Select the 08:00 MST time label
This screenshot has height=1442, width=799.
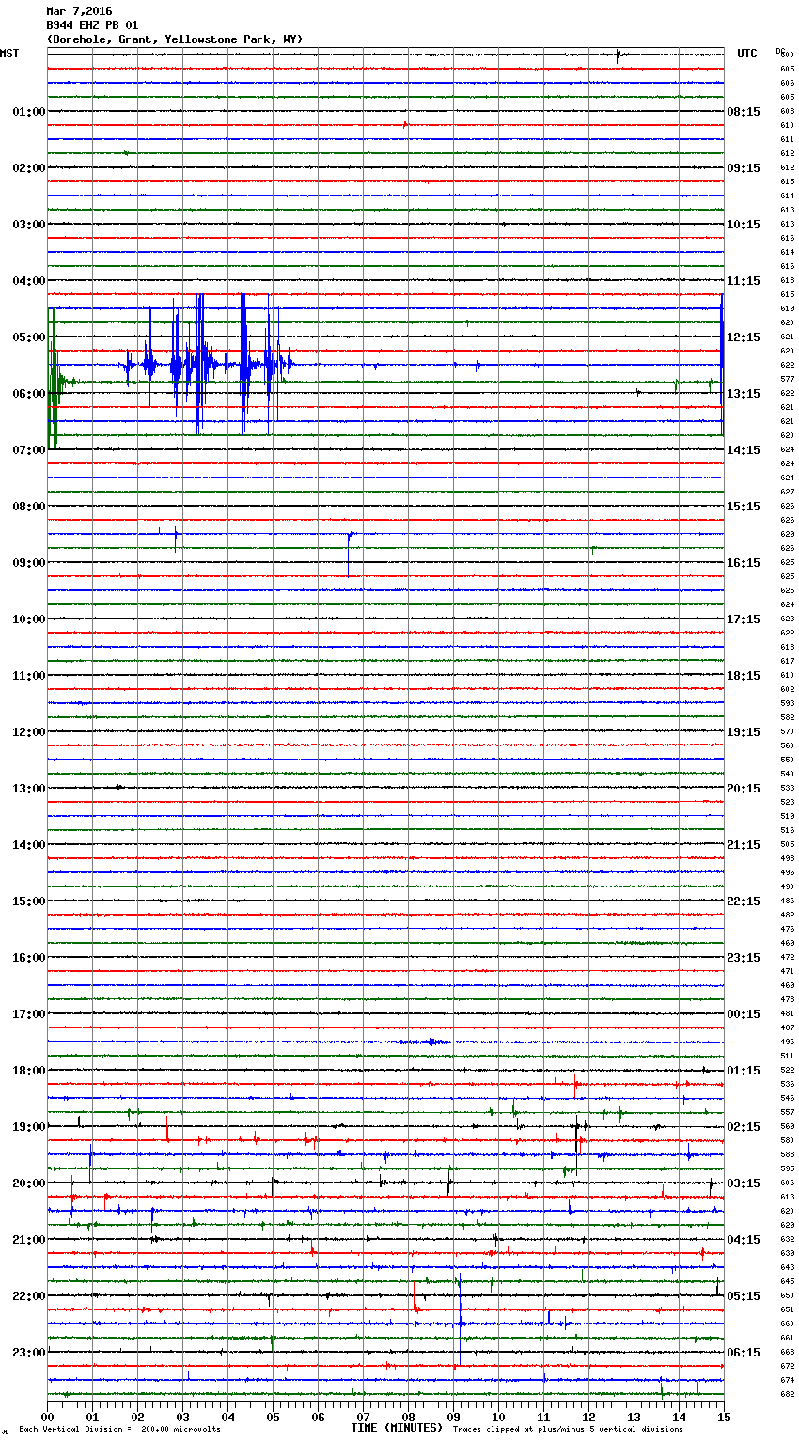(29, 507)
